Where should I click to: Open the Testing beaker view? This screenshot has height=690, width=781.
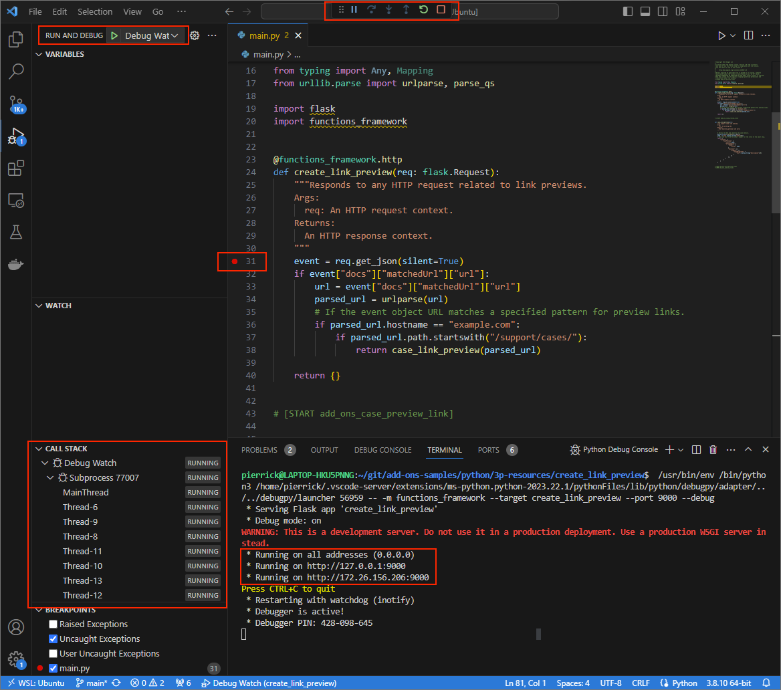pos(16,232)
